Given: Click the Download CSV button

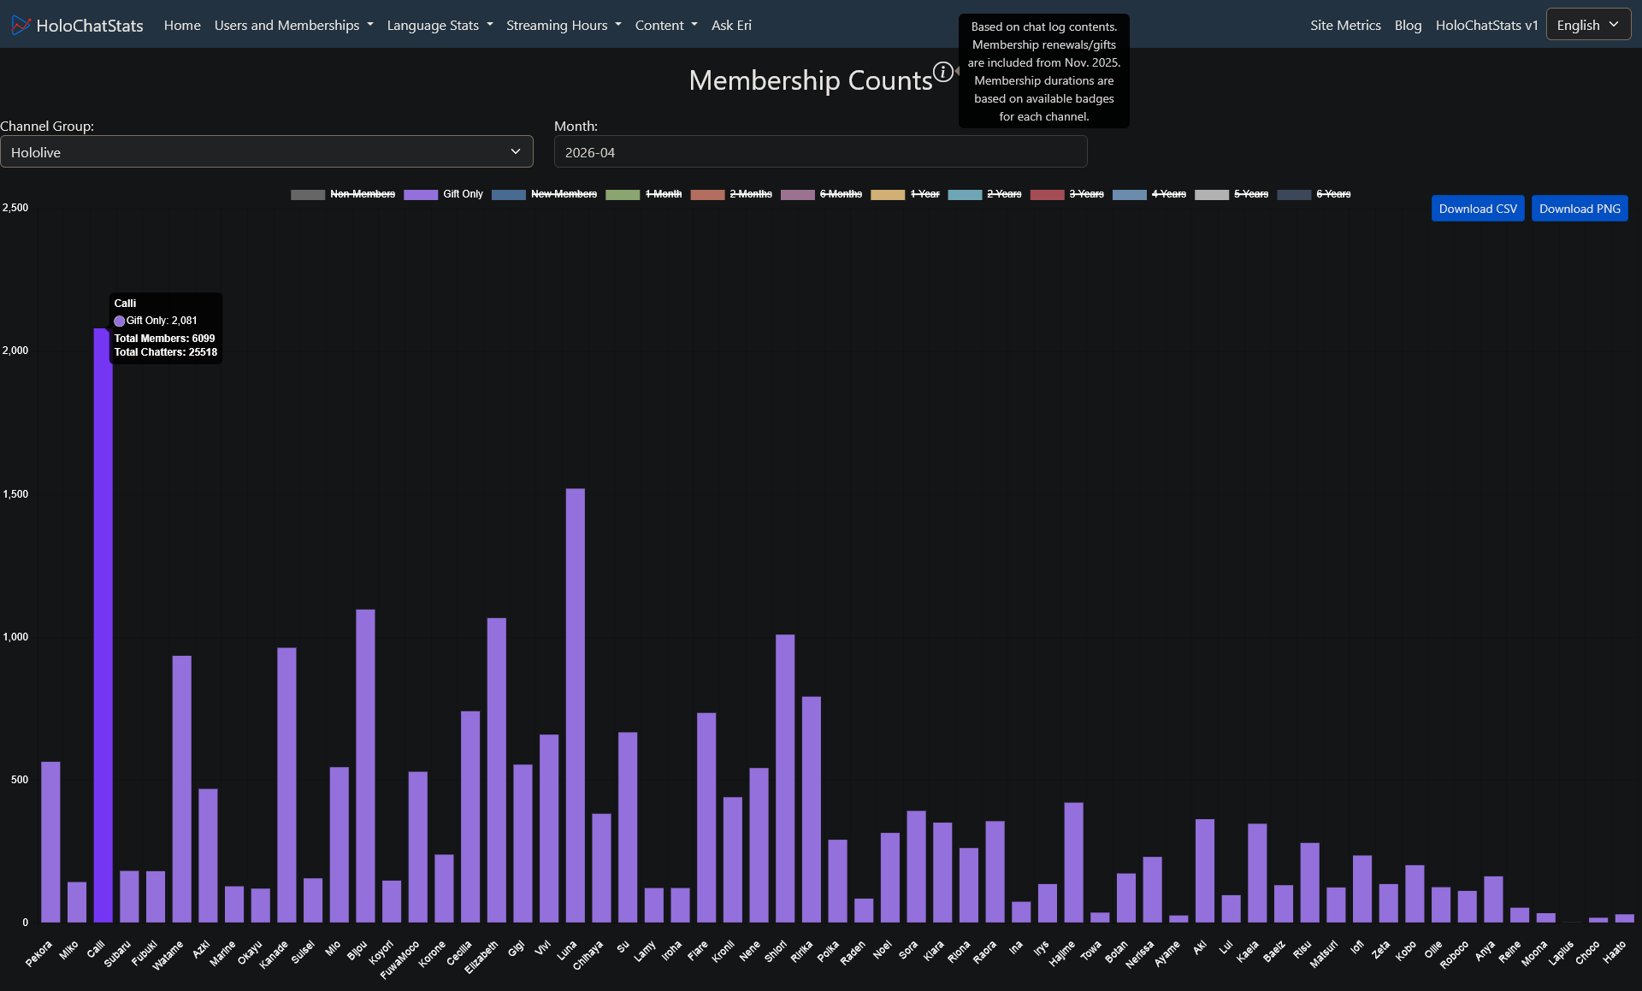Looking at the screenshot, I should [x=1478, y=209].
